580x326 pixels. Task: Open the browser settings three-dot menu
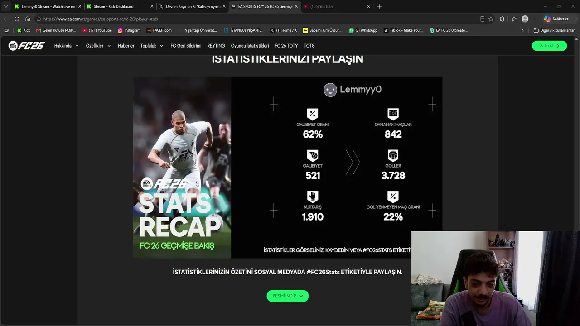[536, 19]
